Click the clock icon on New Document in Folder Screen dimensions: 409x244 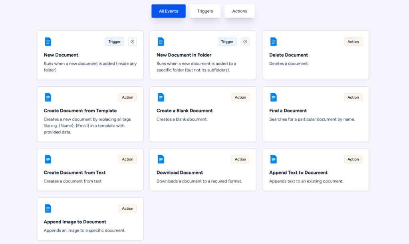coord(245,42)
